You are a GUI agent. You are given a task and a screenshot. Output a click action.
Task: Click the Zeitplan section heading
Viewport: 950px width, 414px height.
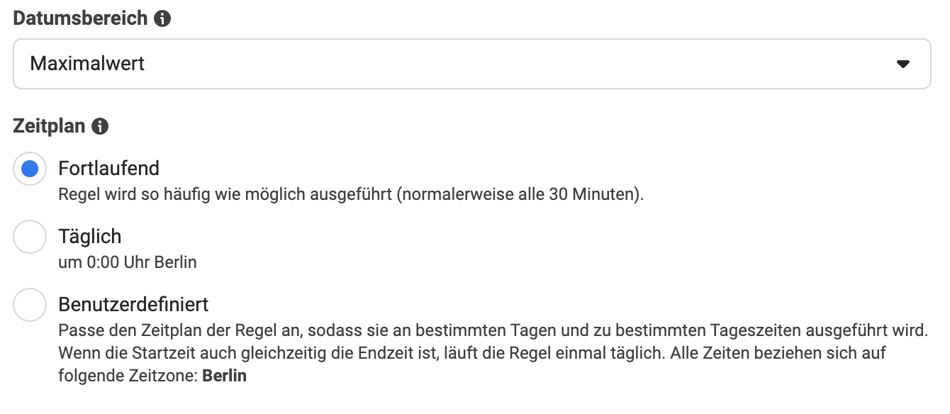(50, 127)
